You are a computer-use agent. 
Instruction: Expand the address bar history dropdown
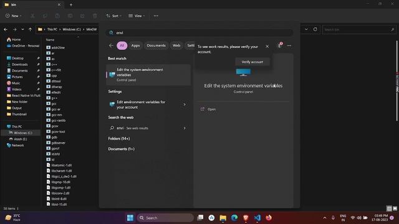click(306, 29)
